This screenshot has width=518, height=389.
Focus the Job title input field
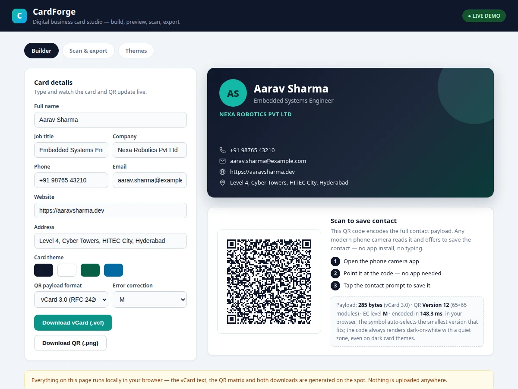(71, 150)
